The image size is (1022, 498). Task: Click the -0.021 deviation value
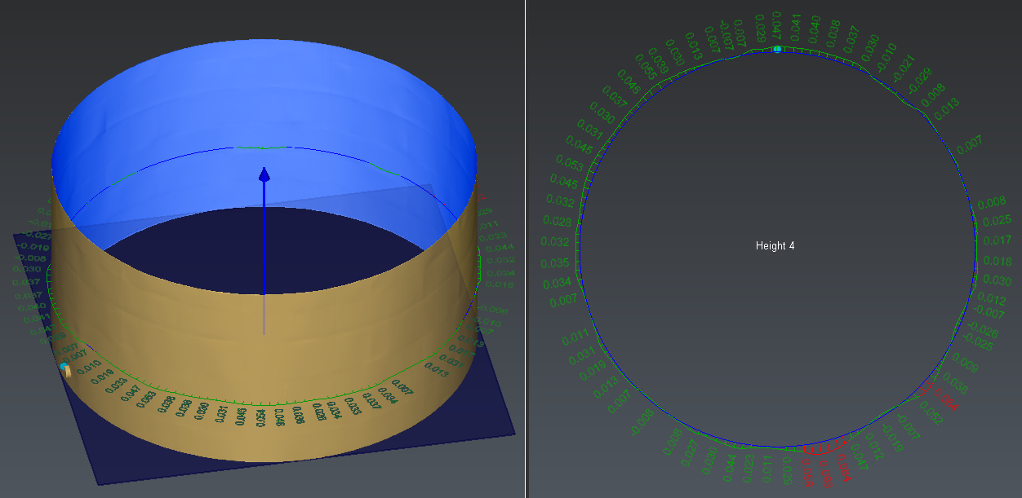(905, 68)
